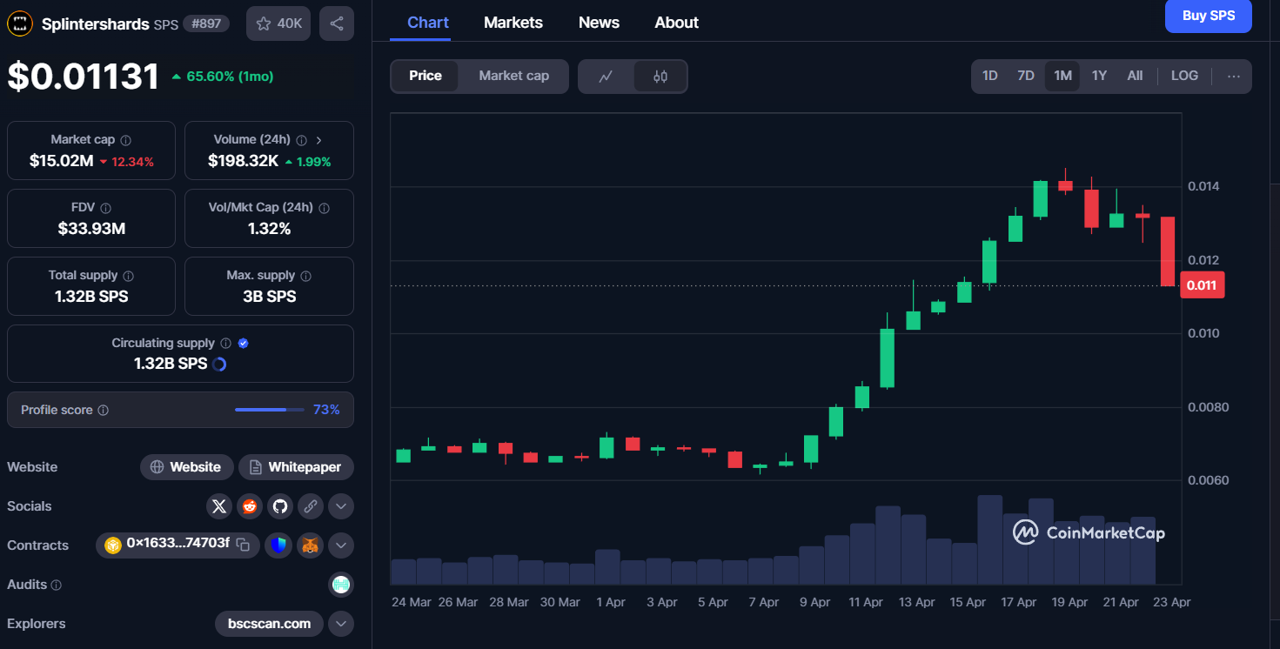Image resolution: width=1280 pixels, height=649 pixels.
Task: Click the $15.02M market cap value
Action: 61,161
